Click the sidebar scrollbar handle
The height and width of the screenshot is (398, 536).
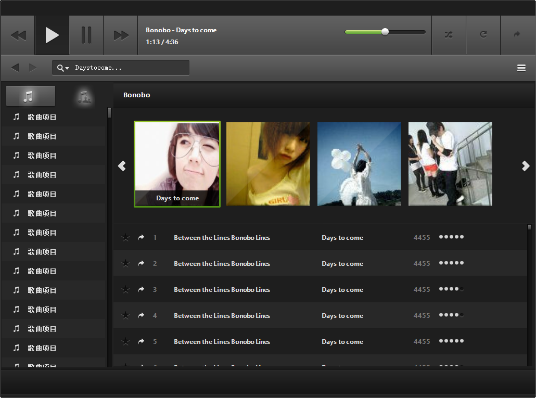[109, 113]
